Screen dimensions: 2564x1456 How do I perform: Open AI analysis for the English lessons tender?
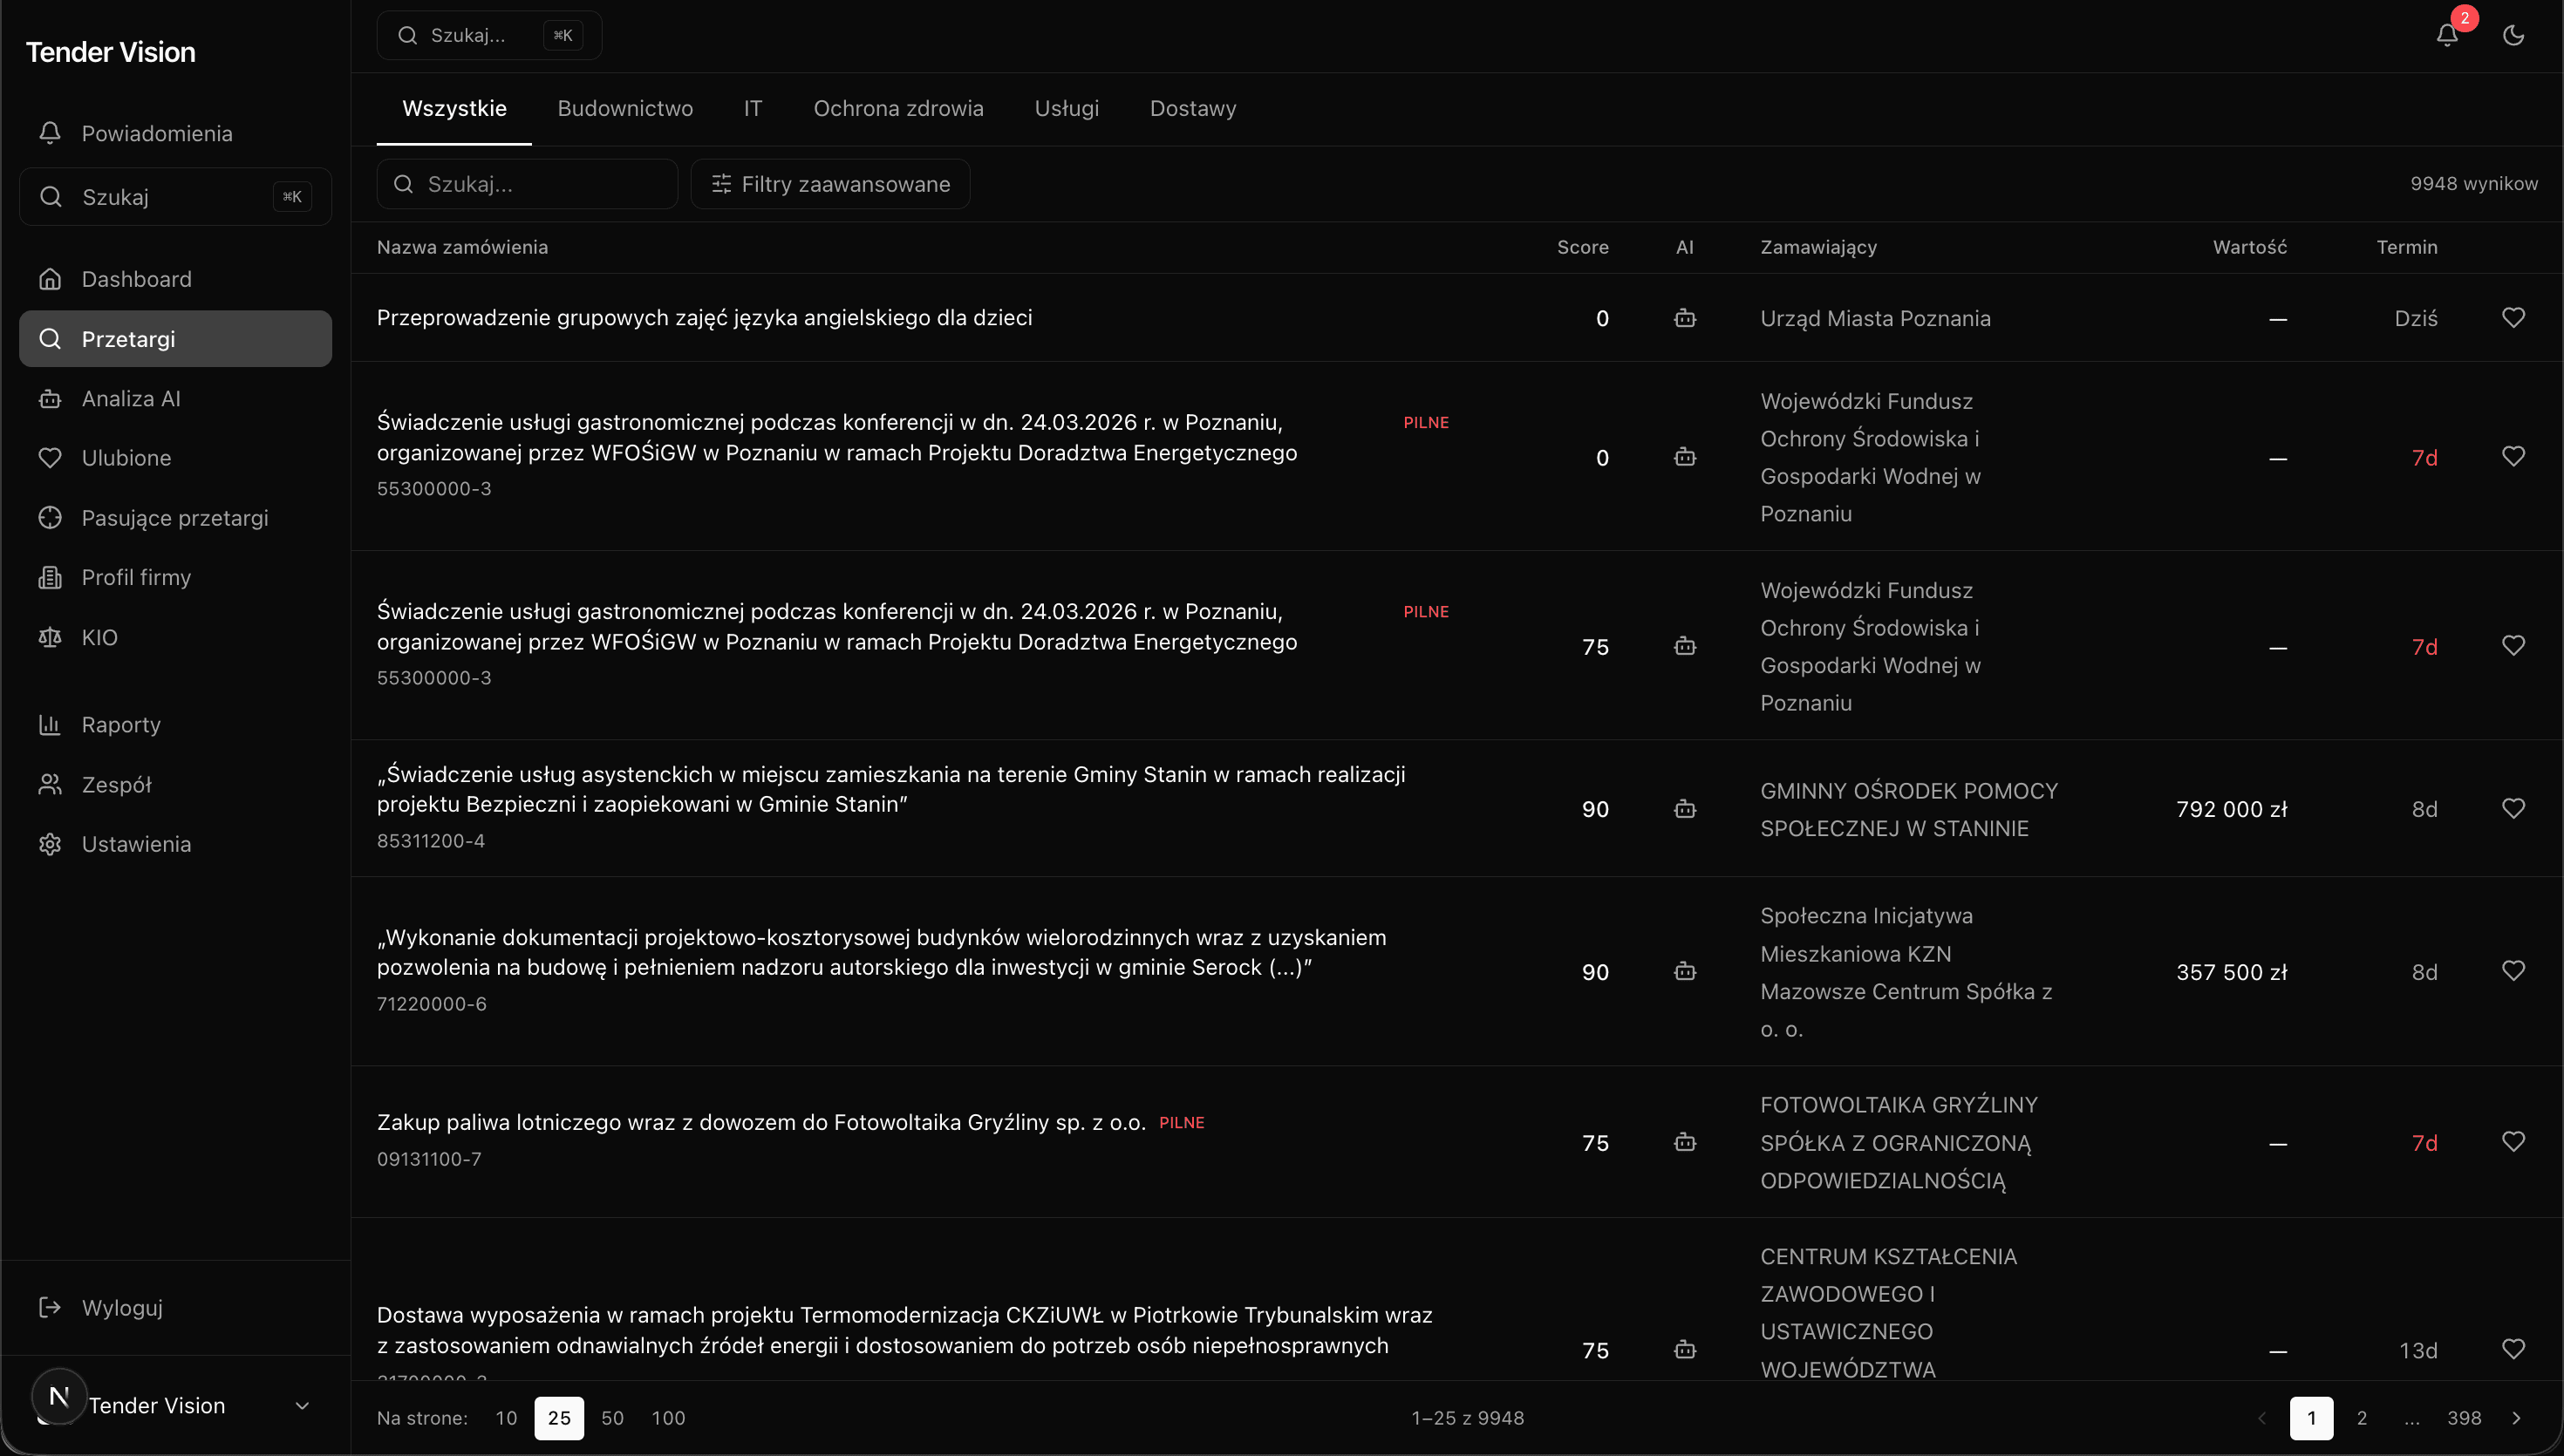(1684, 318)
